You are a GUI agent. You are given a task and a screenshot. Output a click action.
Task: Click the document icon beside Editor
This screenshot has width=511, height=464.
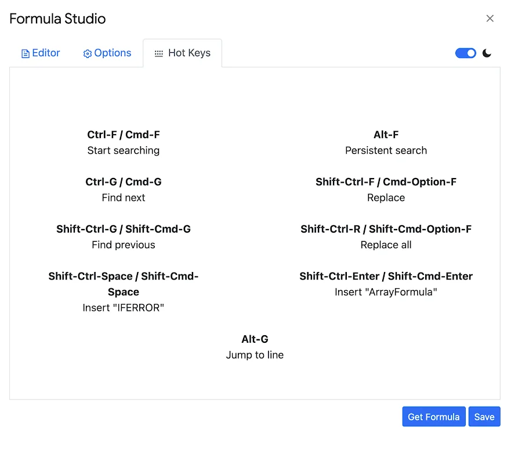click(x=25, y=53)
